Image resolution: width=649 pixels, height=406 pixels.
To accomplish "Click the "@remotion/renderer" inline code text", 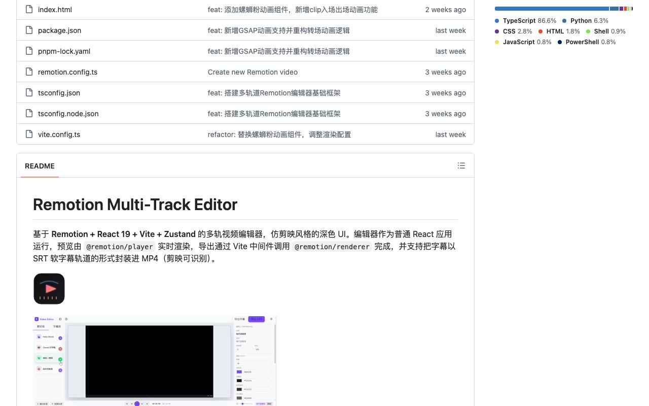I will click(332, 247).
